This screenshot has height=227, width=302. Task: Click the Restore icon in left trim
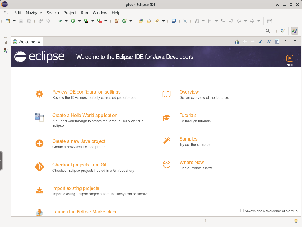click(6, 42)
